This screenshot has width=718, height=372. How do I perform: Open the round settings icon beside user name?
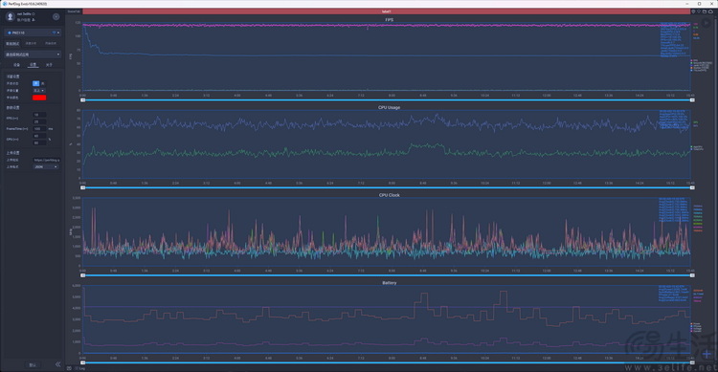[56, 16]
